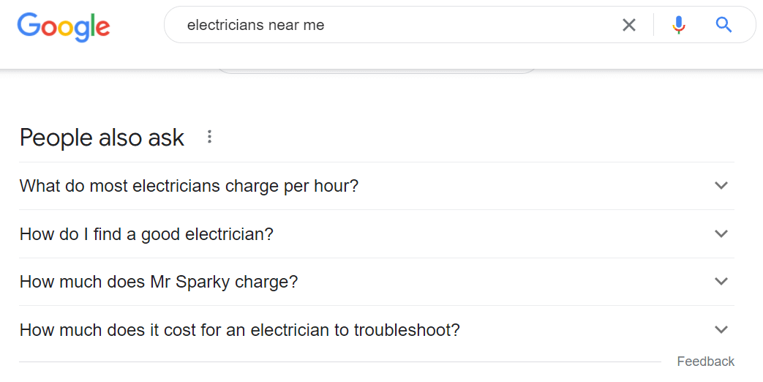Click the vertical divider between X and microphone
Image resolution: width=763 pixels, height=382 pixels.
pos(653,25)
